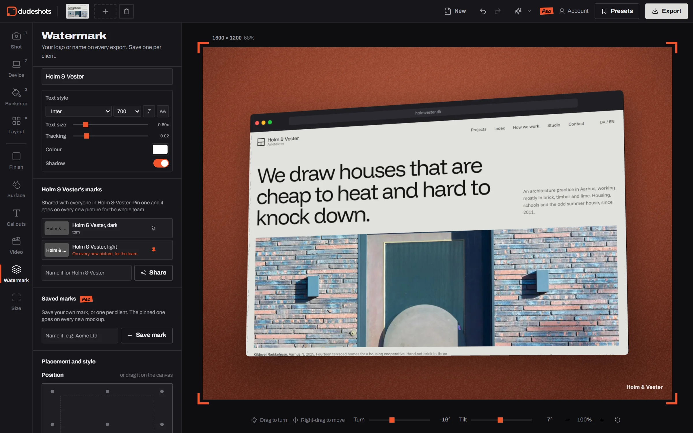Open the Size panel

pyautogui.click(x=16, y=302)
